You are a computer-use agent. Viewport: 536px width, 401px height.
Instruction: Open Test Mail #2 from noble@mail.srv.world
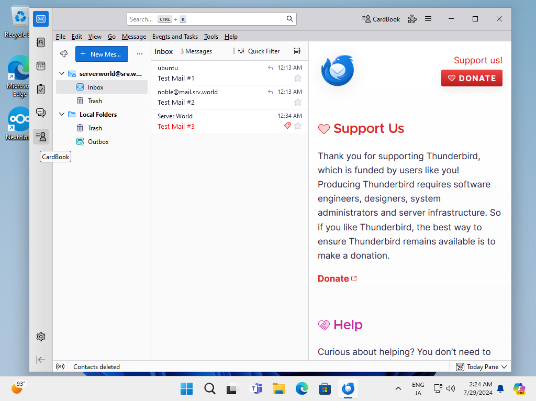click(229, 97)
